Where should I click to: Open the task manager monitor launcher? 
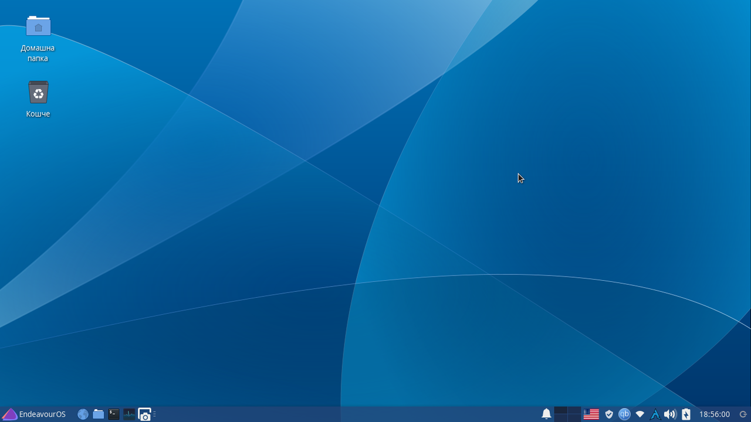pos(129,414)
